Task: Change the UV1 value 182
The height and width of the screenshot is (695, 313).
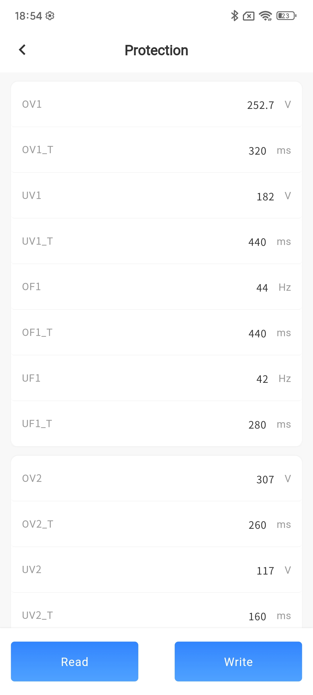Action: pos(265,197)
